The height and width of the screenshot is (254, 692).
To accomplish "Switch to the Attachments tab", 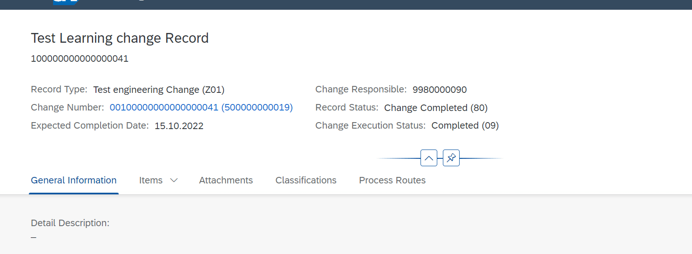I will [x=226, y=180].
